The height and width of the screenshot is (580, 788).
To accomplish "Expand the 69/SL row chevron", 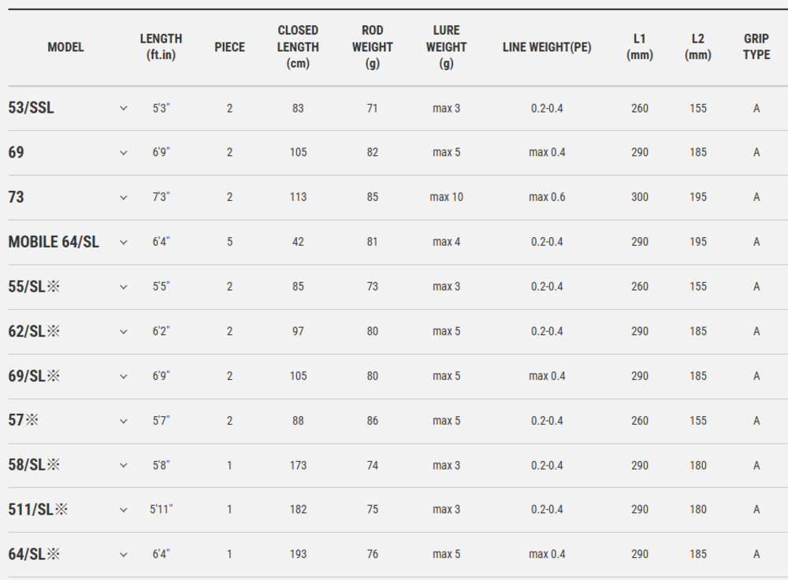I will point(123,377).
